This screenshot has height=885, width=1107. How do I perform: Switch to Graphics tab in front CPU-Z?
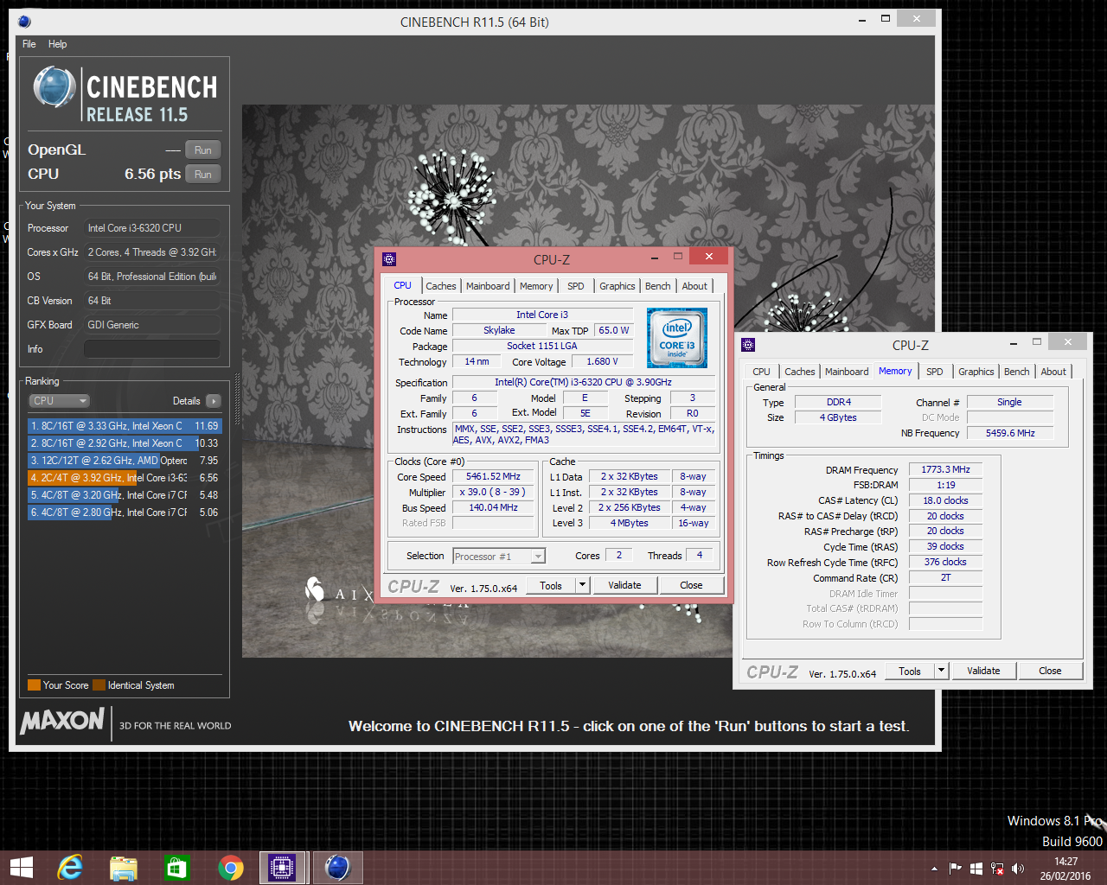pyautogui.click(x=617, y=286)
